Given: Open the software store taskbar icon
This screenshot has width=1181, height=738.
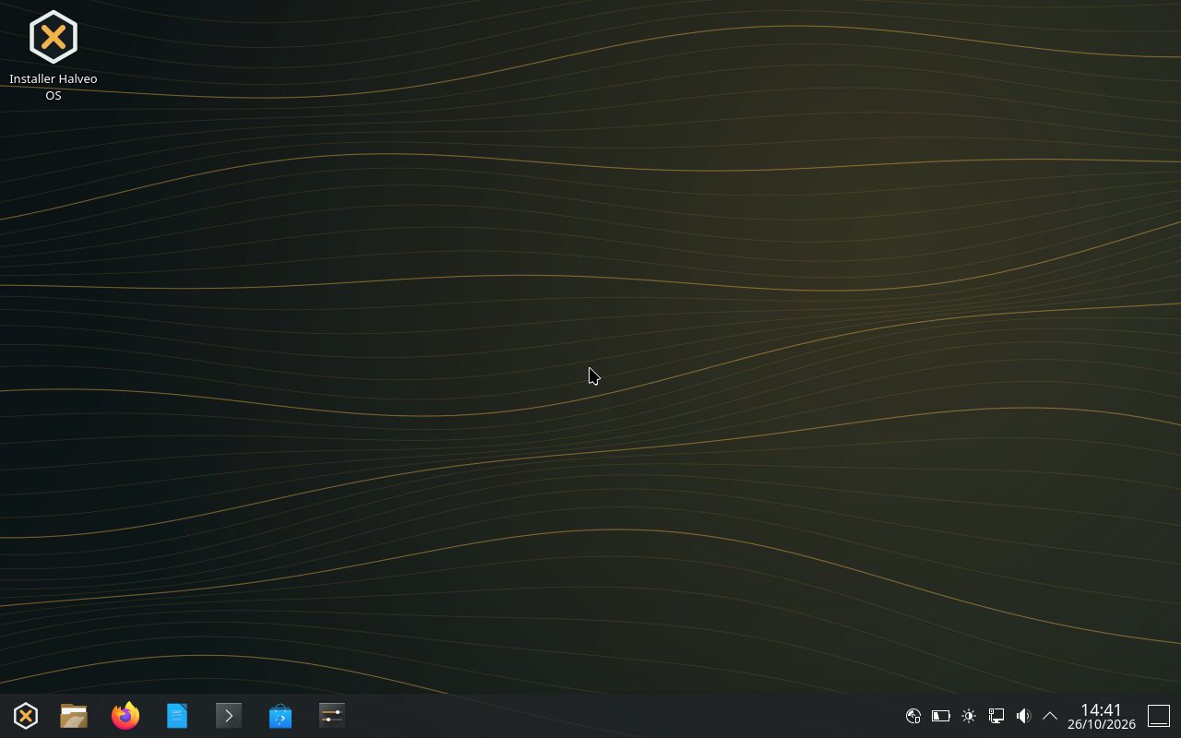Looking at the screenshot, I should click(x=280, y=716).
